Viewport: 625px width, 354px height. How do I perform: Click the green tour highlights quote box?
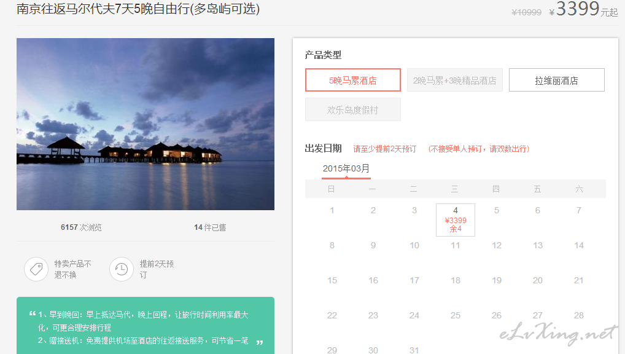146,325
